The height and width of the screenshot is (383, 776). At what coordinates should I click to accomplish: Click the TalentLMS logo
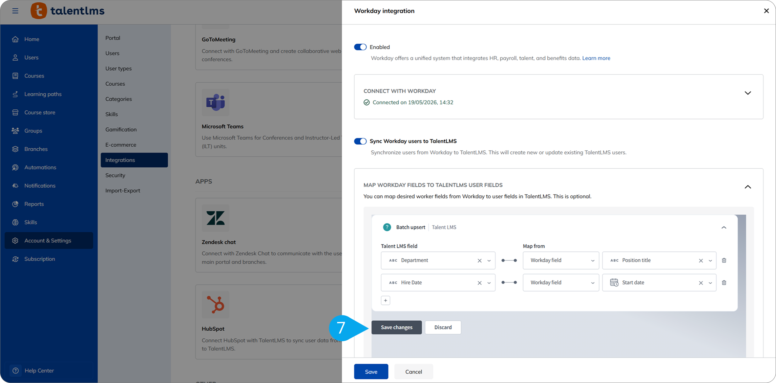[x=67, y=11]
